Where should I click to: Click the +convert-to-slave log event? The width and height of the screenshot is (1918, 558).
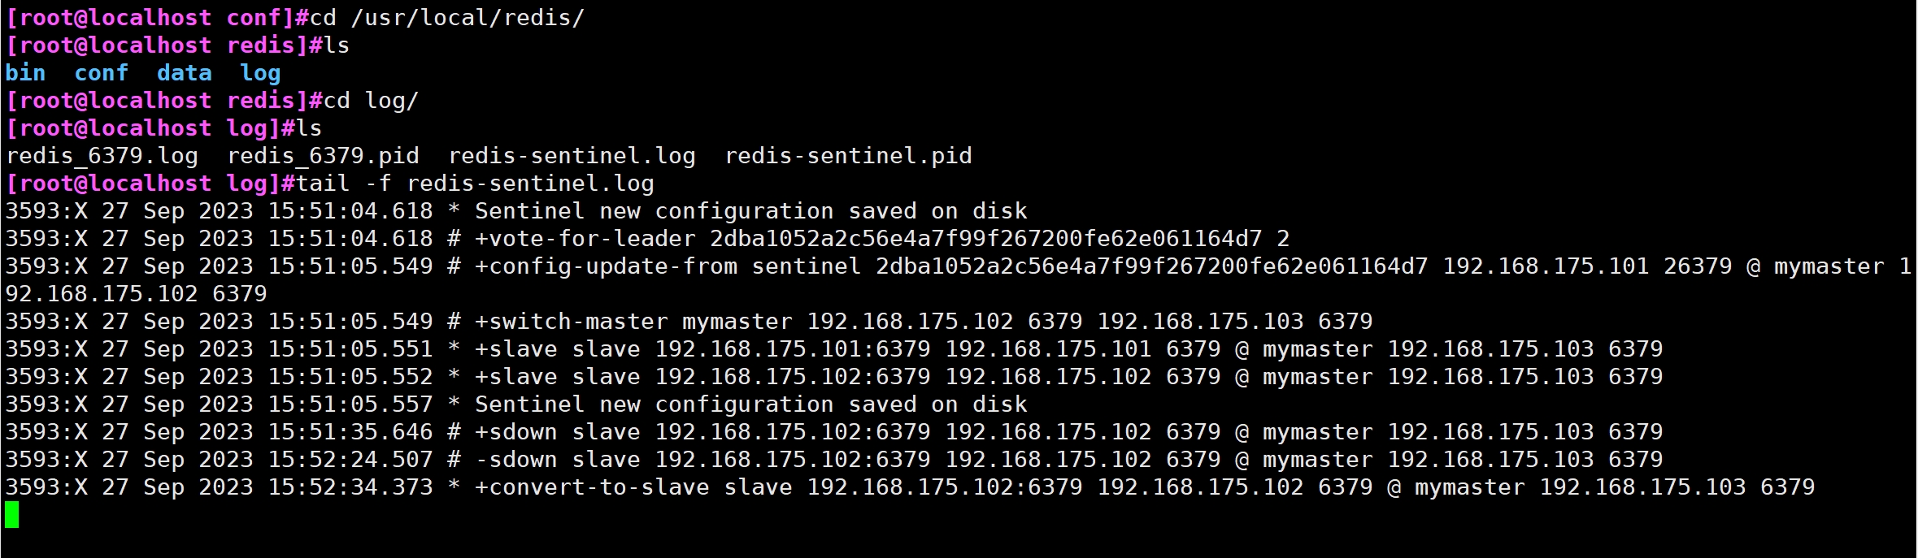591,487
